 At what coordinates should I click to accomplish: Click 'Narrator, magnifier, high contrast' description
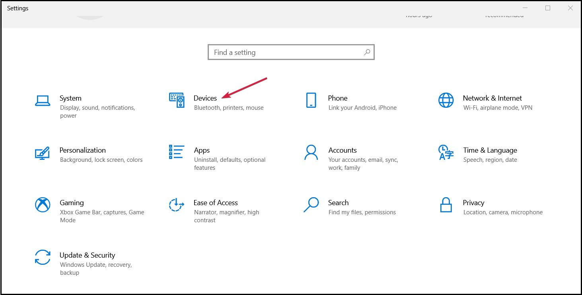[226, 216]
